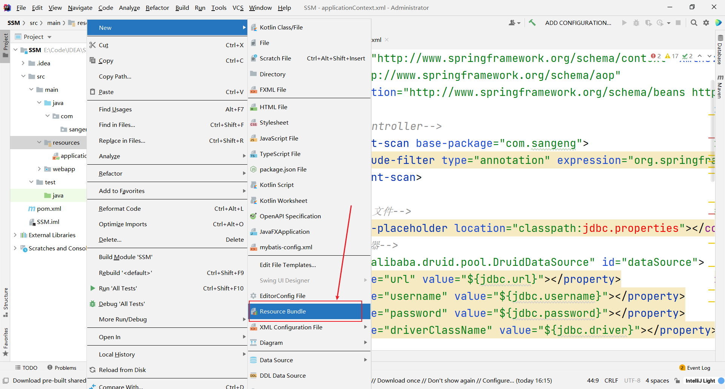
Task: Click the Debug bug icon in toolbar
Action: [636, 23]
